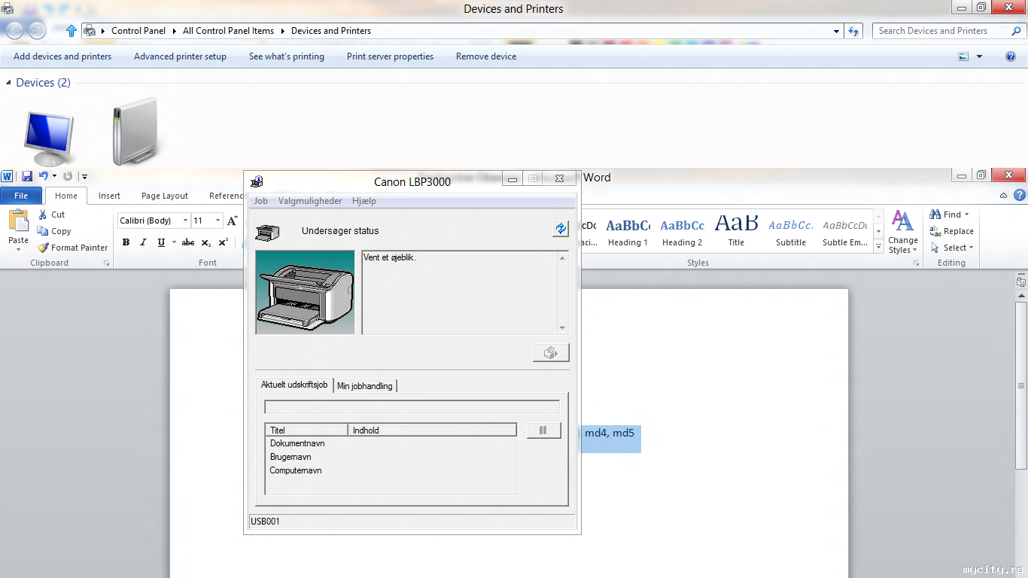Click Advanced printer setup
Viewport: 1028px width, 578px height.
coord(180,56)
